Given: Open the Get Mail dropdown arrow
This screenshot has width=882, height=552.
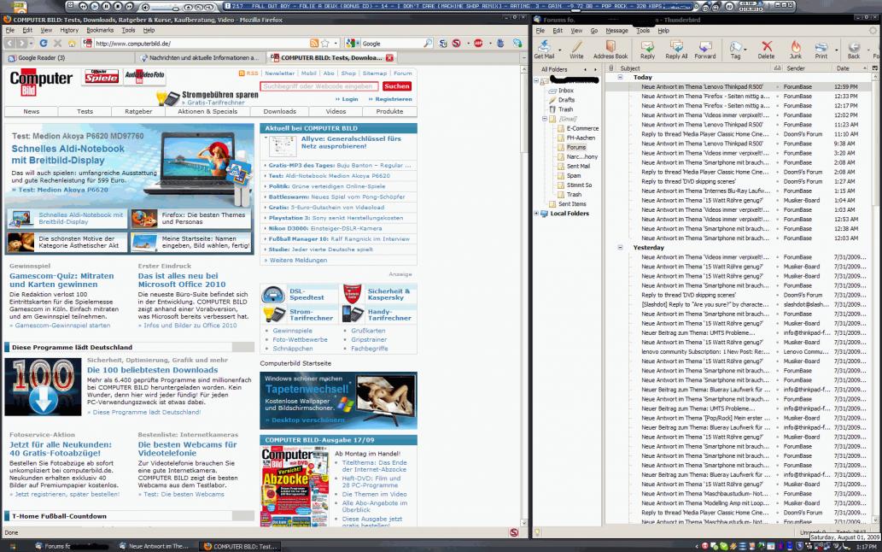Looking at the screenshot, I should (x=560, y=50).
